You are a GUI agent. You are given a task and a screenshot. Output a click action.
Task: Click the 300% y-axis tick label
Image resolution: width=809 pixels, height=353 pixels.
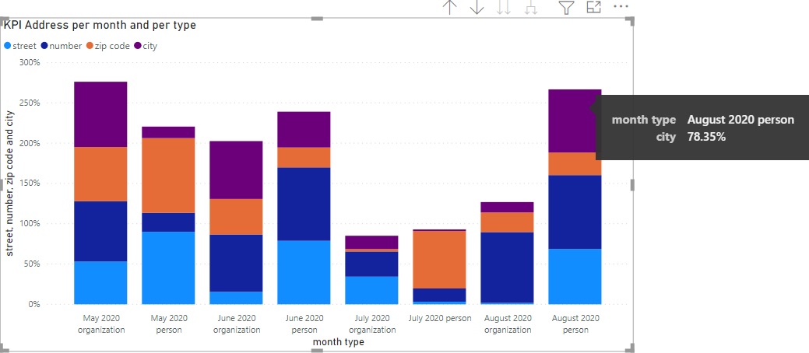pyautogui.click(x=30, y=62)
